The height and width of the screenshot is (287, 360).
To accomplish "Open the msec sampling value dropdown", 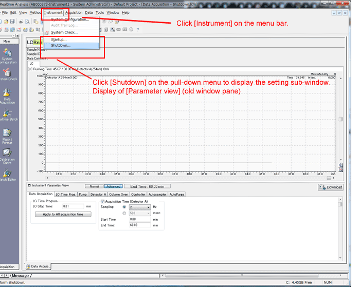I will [148, 213].
